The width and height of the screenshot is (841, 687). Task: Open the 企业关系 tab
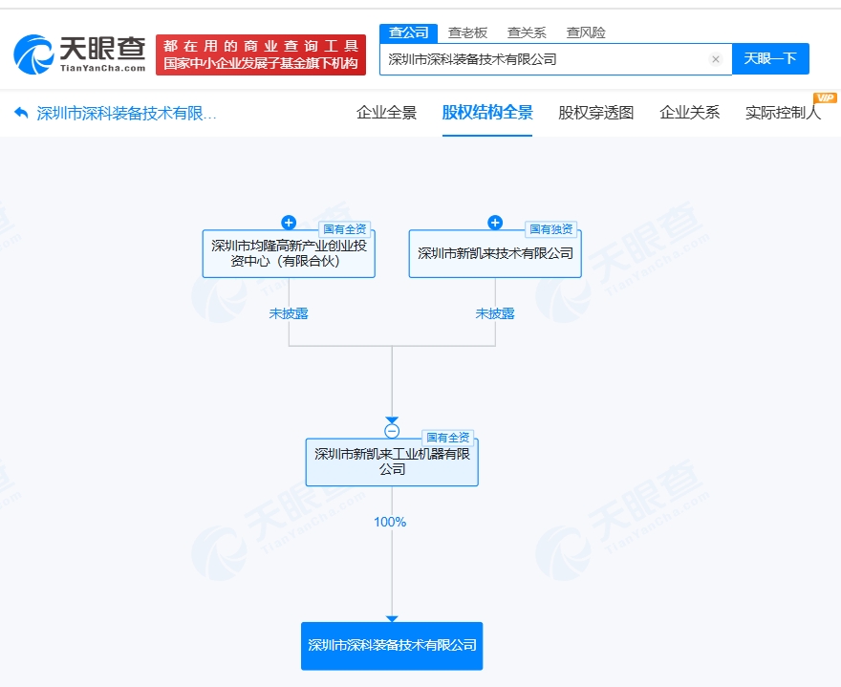coord(689,113)
